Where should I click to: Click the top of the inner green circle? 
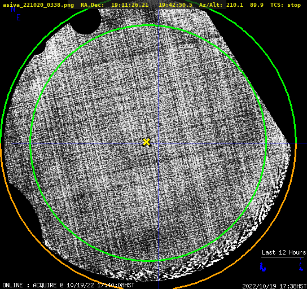[x=148, y=25]
